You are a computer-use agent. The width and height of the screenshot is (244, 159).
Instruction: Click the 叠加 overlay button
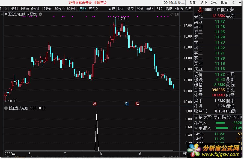121,9
